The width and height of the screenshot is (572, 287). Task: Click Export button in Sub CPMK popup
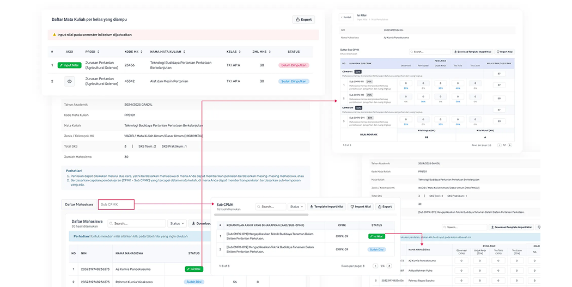(x=385, y=206)
